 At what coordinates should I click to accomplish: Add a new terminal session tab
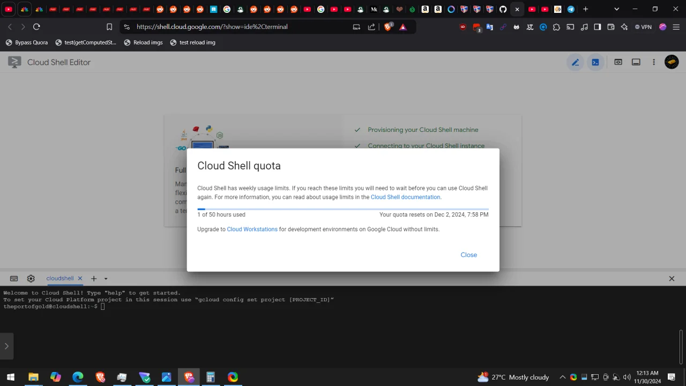pyautogui.click(x=94, y=279)
